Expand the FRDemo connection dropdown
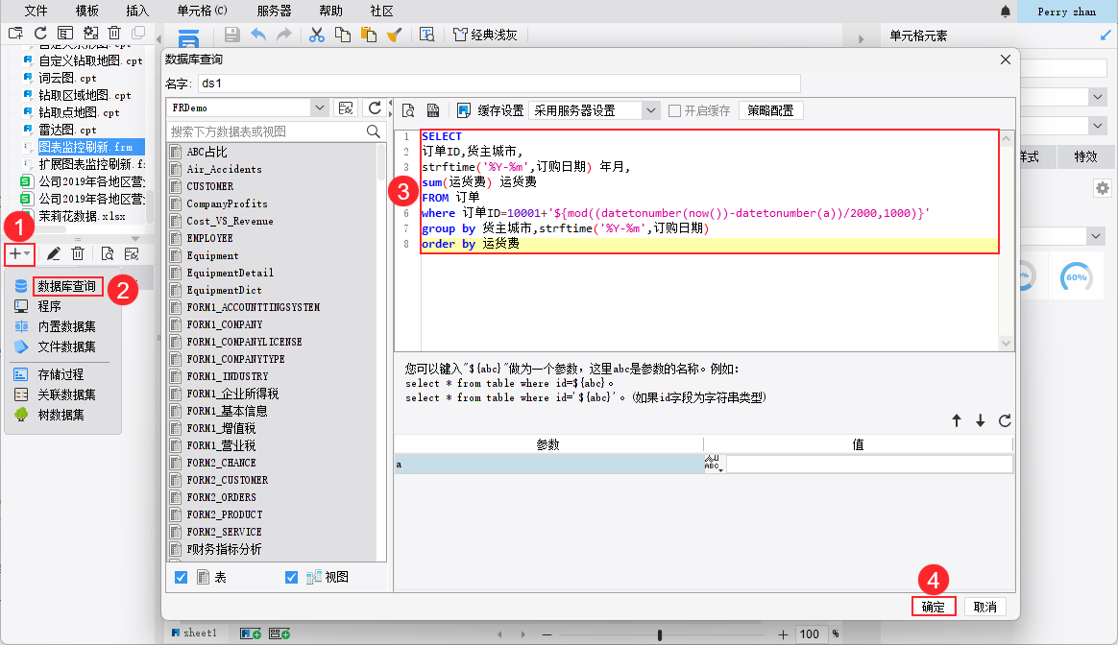The height and width of the screenshot is (645, 1118). (320, 107)
